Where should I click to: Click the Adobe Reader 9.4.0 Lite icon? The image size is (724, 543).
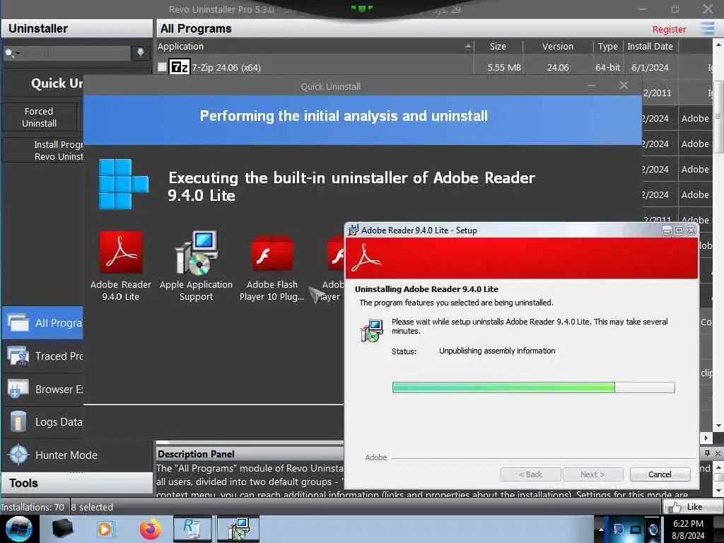121,252
